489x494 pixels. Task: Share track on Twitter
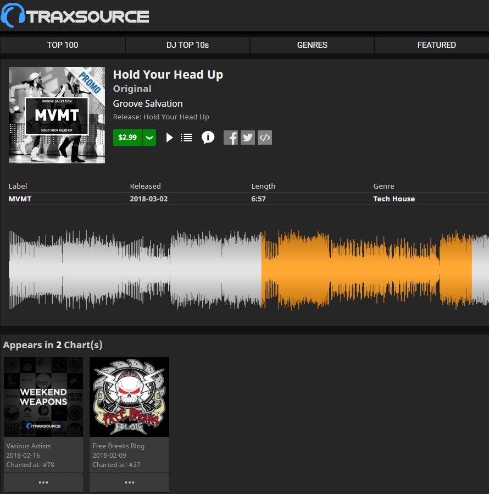(248, 138)
